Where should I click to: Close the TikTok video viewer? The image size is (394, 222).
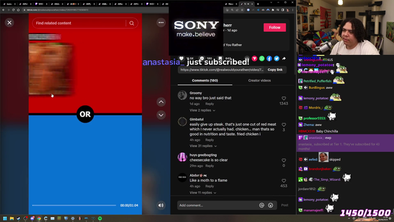point(10,23)
